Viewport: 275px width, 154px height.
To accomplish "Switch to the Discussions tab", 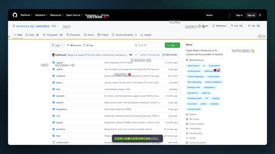I will (x=73, y=35).
